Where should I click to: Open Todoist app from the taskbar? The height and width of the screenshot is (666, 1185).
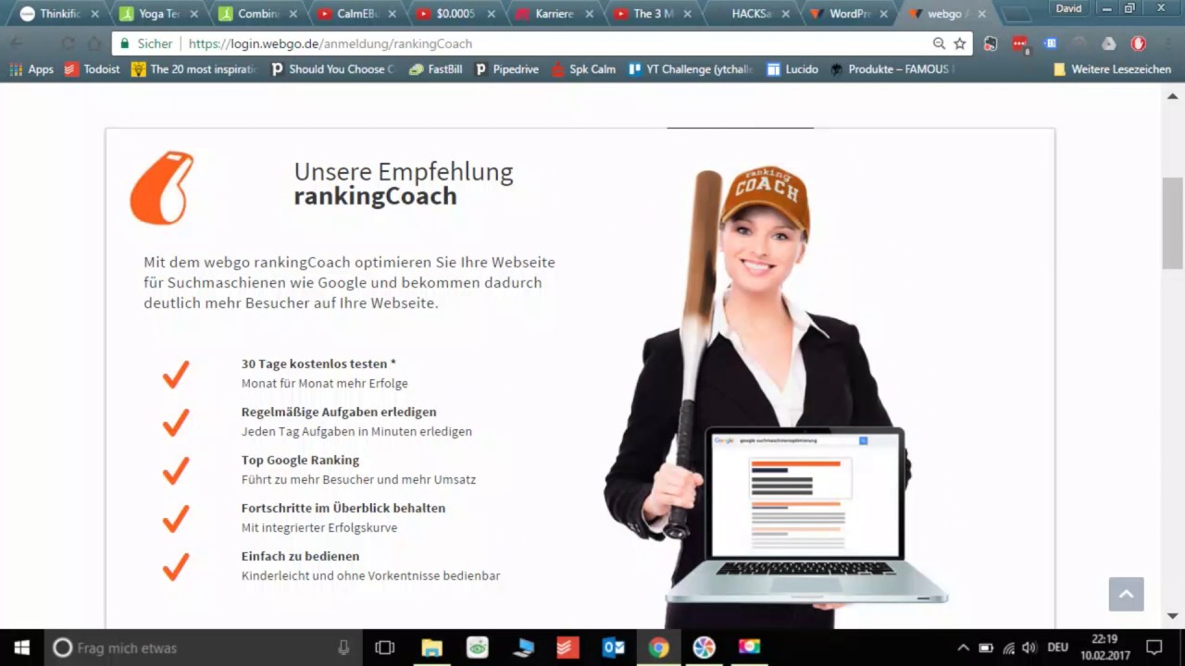click(568, 647)
